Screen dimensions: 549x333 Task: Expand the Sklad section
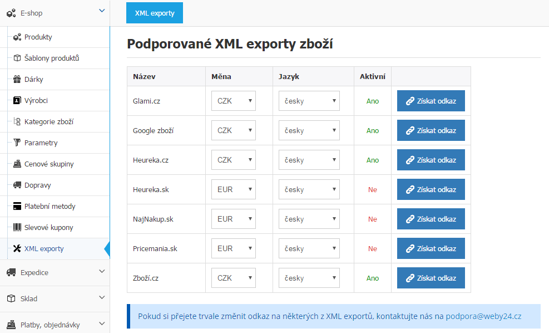[102, 297]
